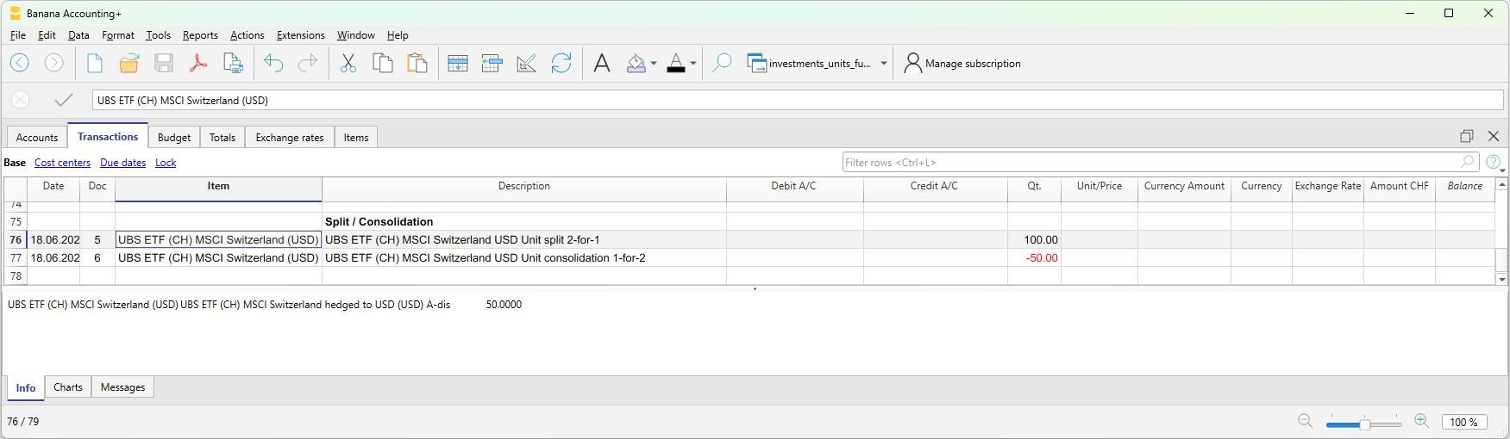1510x439 pixels.
Task: Create a new file with the toolbar icon
Action: click(95, 63)
